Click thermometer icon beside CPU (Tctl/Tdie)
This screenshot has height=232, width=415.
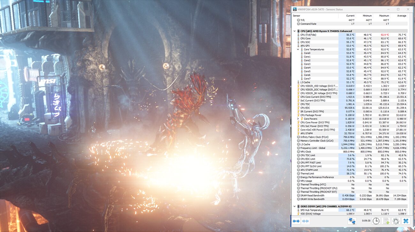point(298,35)
